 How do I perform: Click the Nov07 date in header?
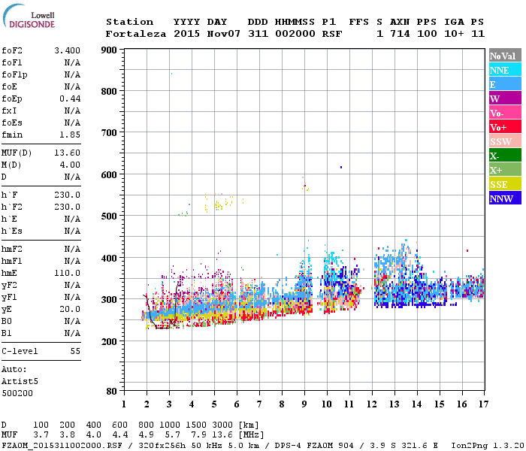pos(224,34)
